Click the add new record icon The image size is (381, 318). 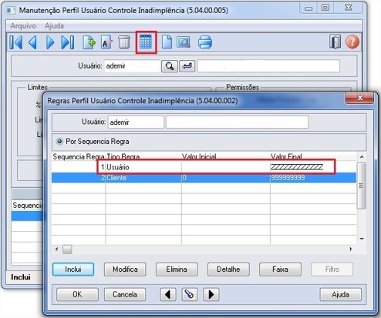tap(89, 42)
